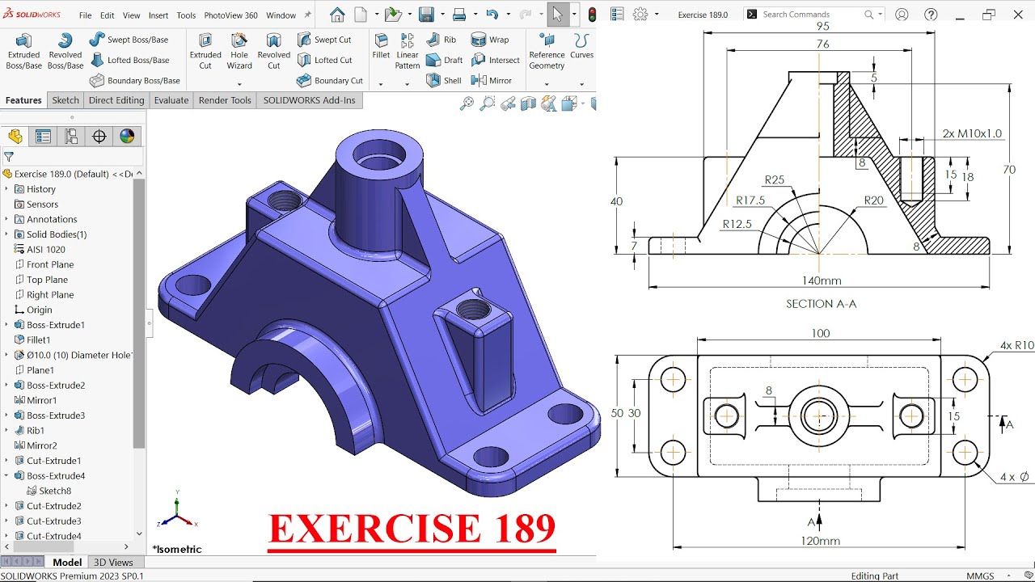1035x582 pixels.
Task: Choose the Lofted Boss/Base tool
Action: (x=129, y=60)
